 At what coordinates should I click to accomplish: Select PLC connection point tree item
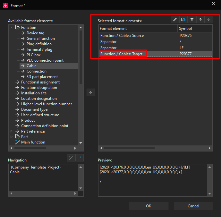(45, 60)
